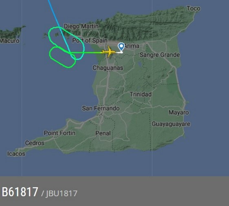229x206 pixels.
Task: Click the yellow airplane icon
Action: [x=109, y=52]
